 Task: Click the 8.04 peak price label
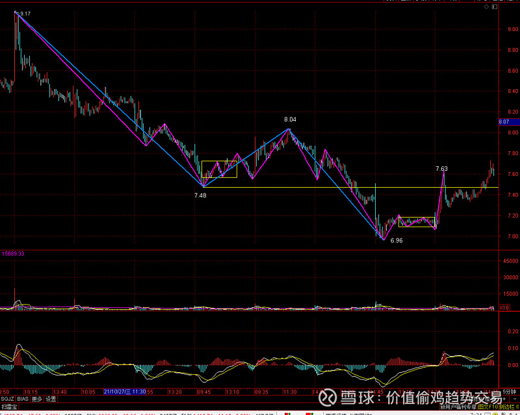click(x=290, y=119)
